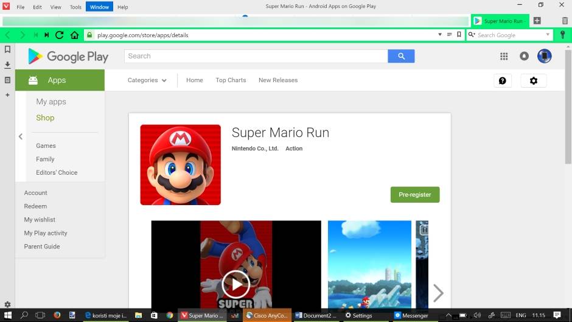
Task: Expand the Categories dropdown
Action: point(147,80)
